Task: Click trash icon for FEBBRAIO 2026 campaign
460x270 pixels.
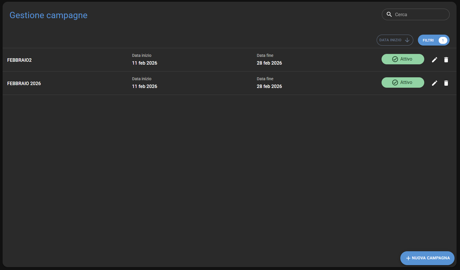Action: click(x=446, y=83)
